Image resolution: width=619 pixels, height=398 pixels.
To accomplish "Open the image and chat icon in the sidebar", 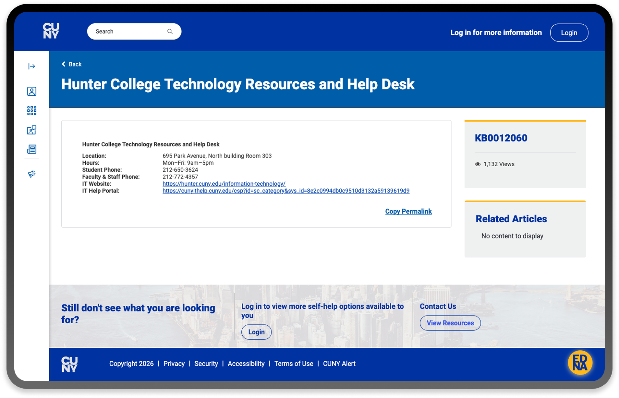I will (x=31, y=130).
